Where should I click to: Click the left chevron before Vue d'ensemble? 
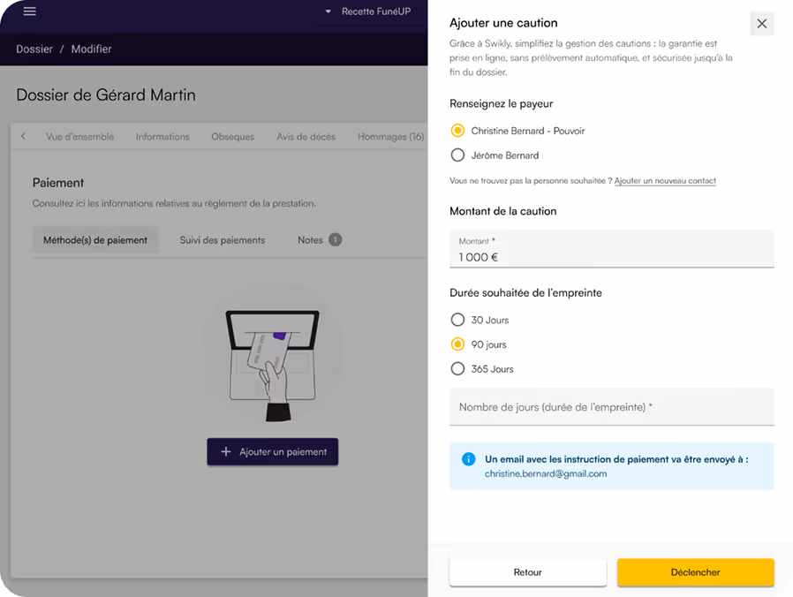(22, 137)
